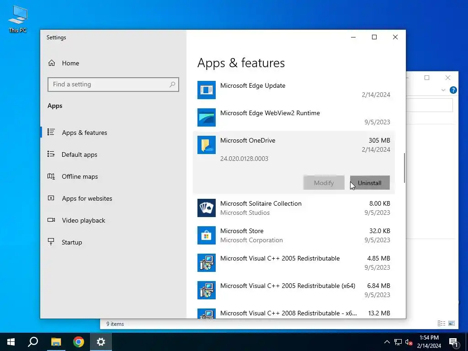Click the search box in Explorer window

430,106
